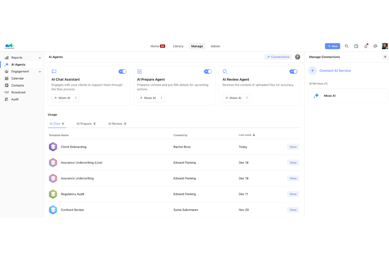Open AI Chat Assistant Moxo AI options menu
The image size is (389, 259).
76,98
